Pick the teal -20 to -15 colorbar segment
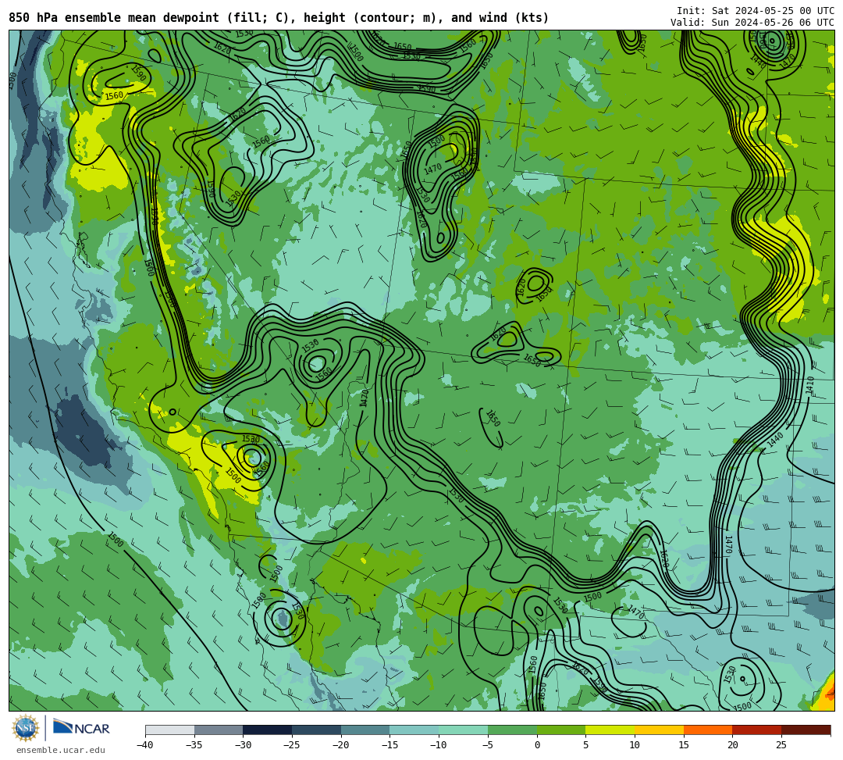Viewport: 843px width, 760px height. [365, 730]
